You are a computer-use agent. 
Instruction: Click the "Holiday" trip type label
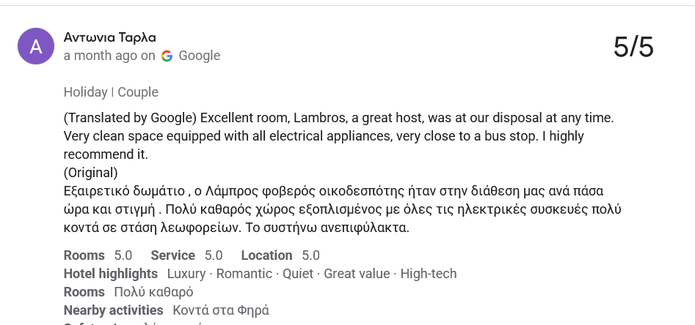coord(85,92)
